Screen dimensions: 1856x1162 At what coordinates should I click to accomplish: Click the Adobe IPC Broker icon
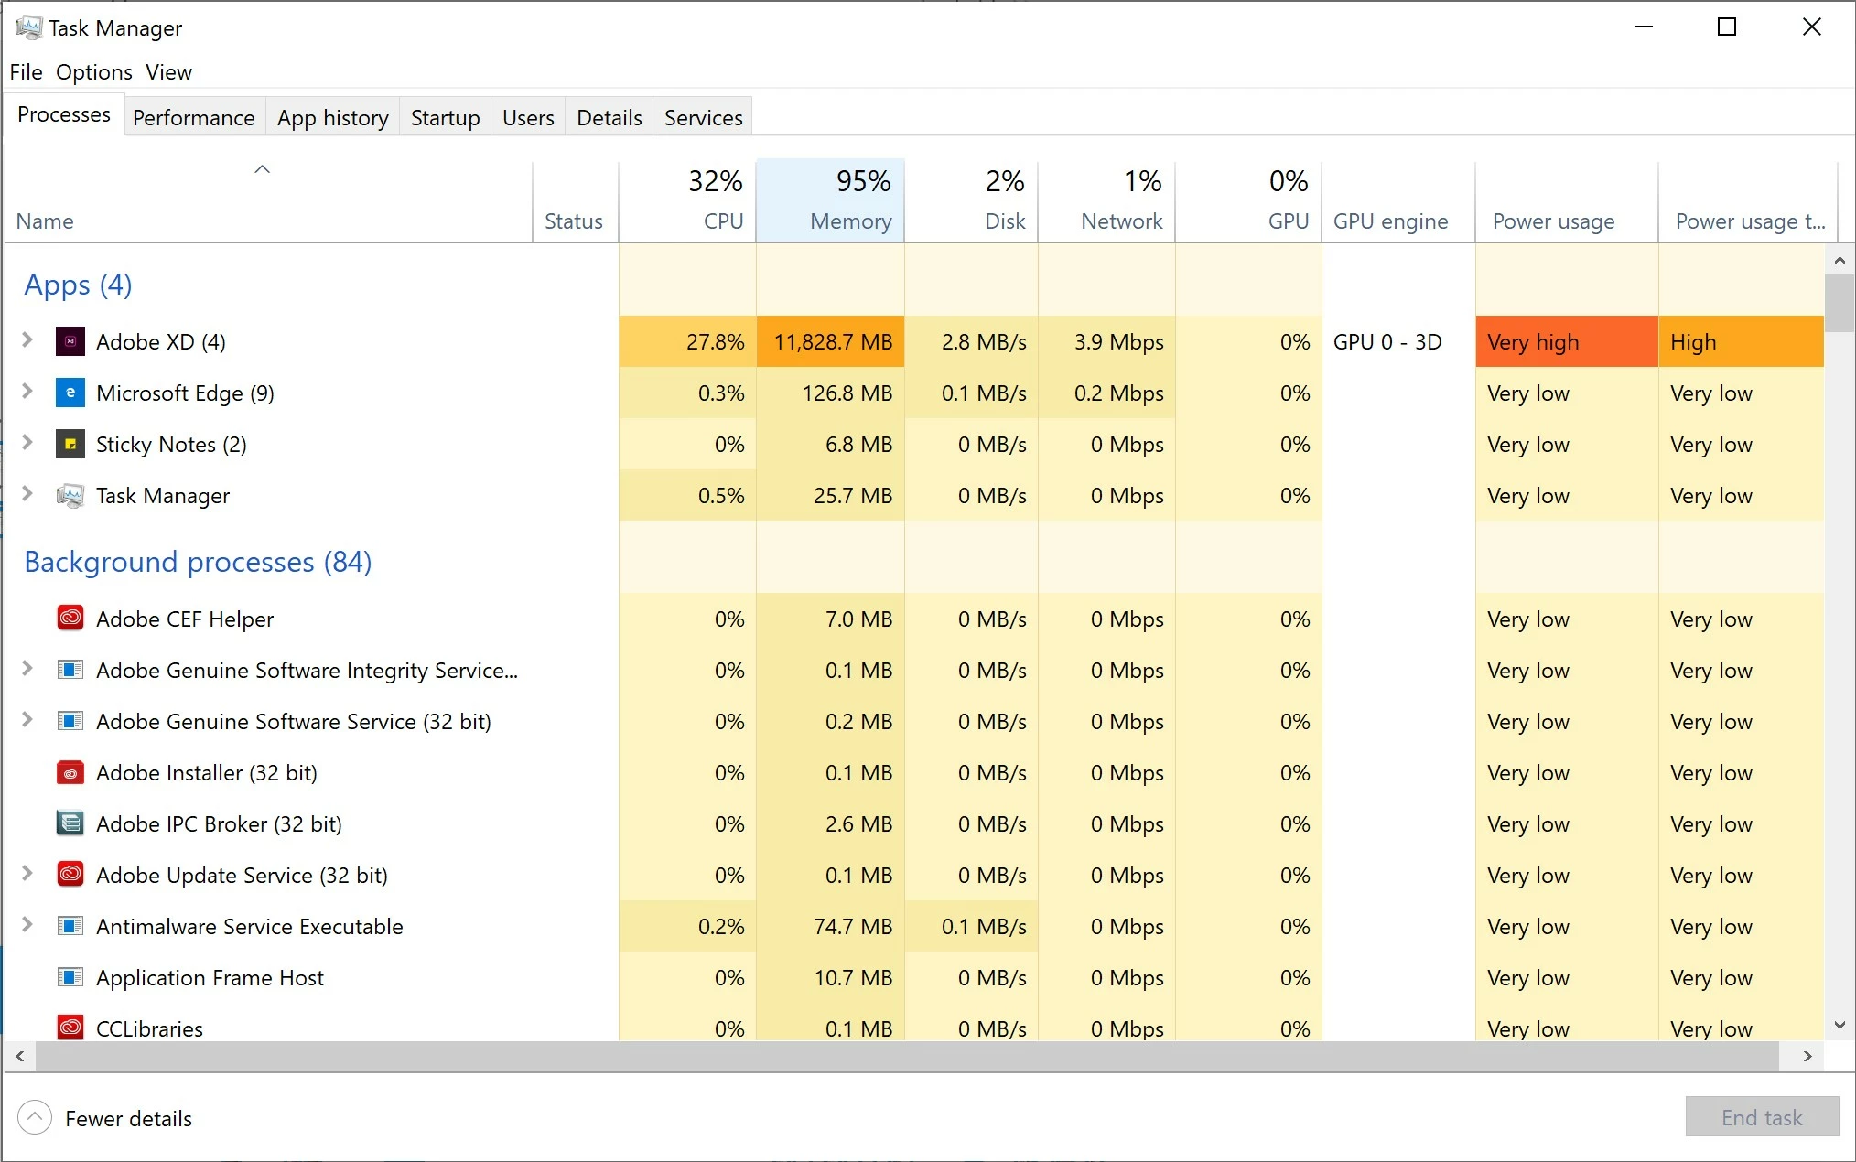(x=70, y=823)
